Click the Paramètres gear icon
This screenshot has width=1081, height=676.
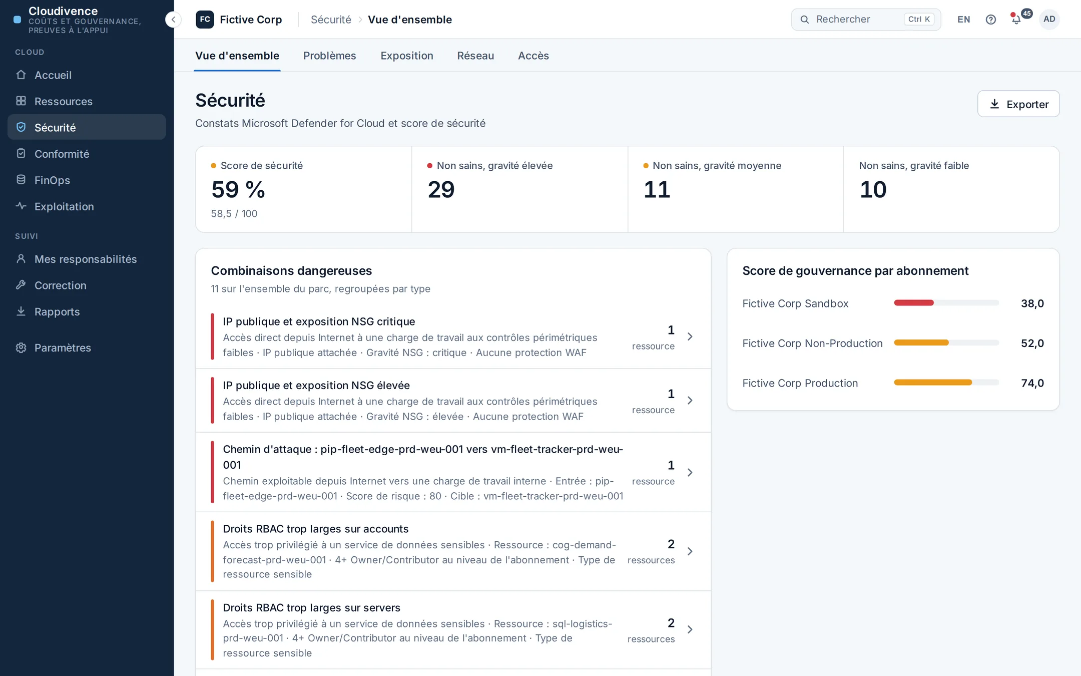pyautogui.click(x=21, y=348)
